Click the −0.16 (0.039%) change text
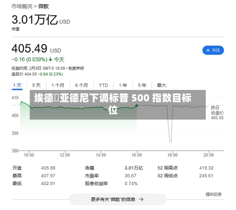The width and height of the screenshot is (236, 210). click(x=29, y=59)
